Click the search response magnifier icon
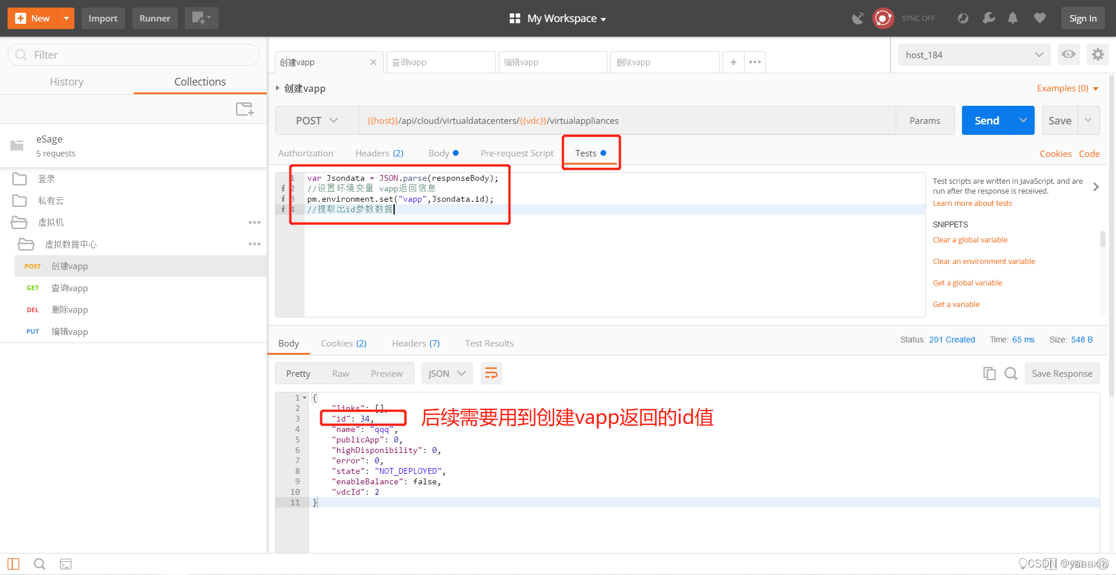The width and height of the screenshot is (1116, 575). pos(1011,373)
